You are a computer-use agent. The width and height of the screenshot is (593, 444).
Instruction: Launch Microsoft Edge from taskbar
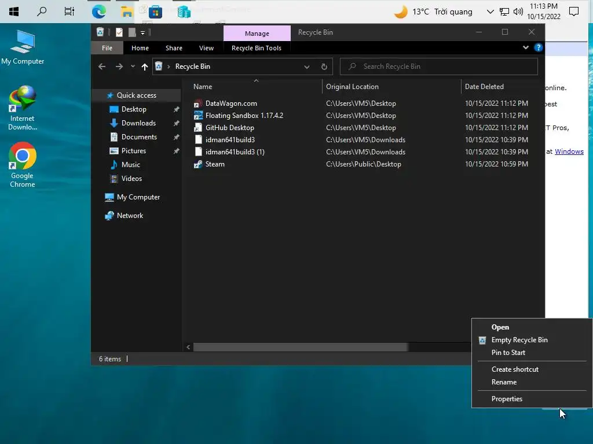(x=98, y=12)
